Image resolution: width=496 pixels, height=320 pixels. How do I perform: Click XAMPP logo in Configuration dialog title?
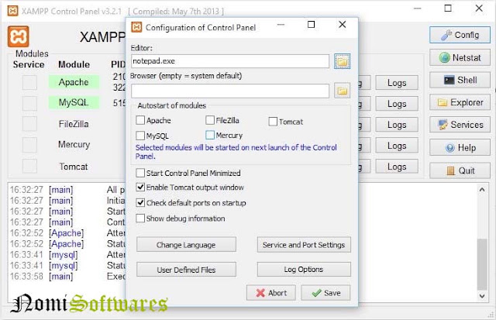click(136, 27)
